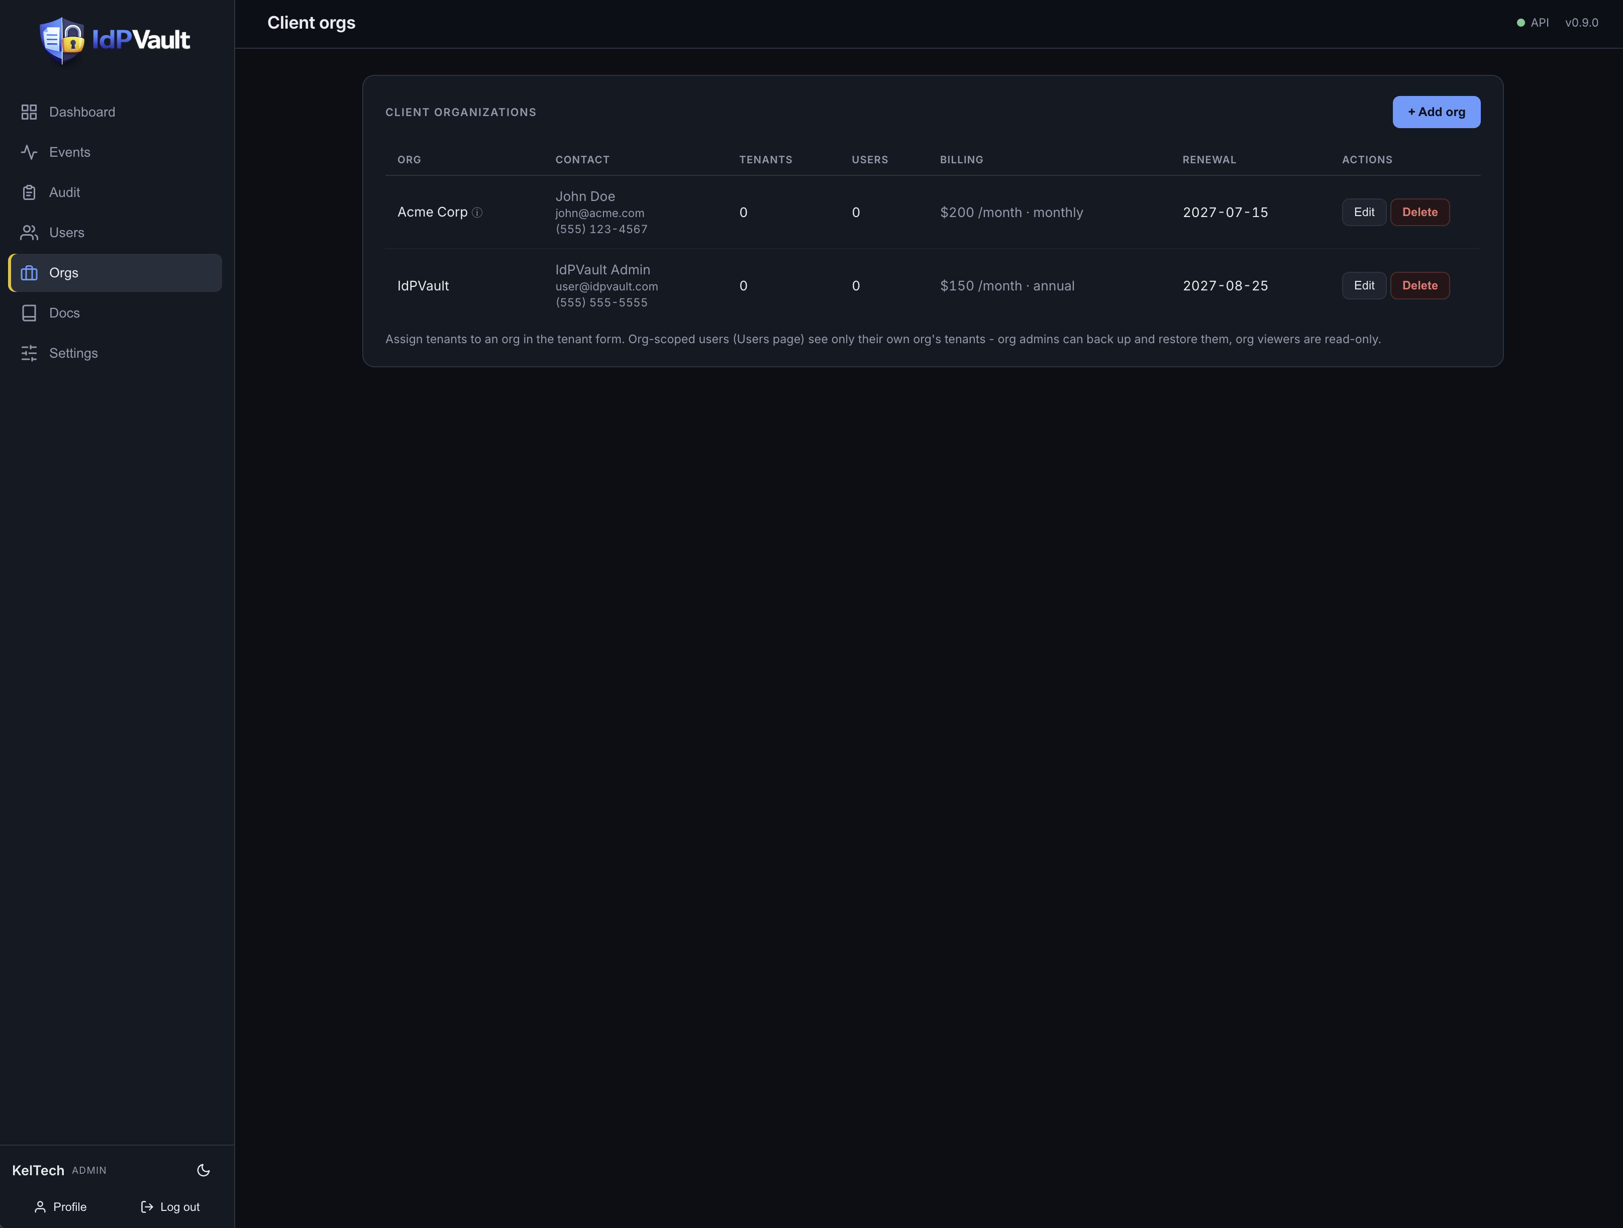1623x1228 pixels.
Task: Click phone (555) 555-5555
Action: coord(601,302)
